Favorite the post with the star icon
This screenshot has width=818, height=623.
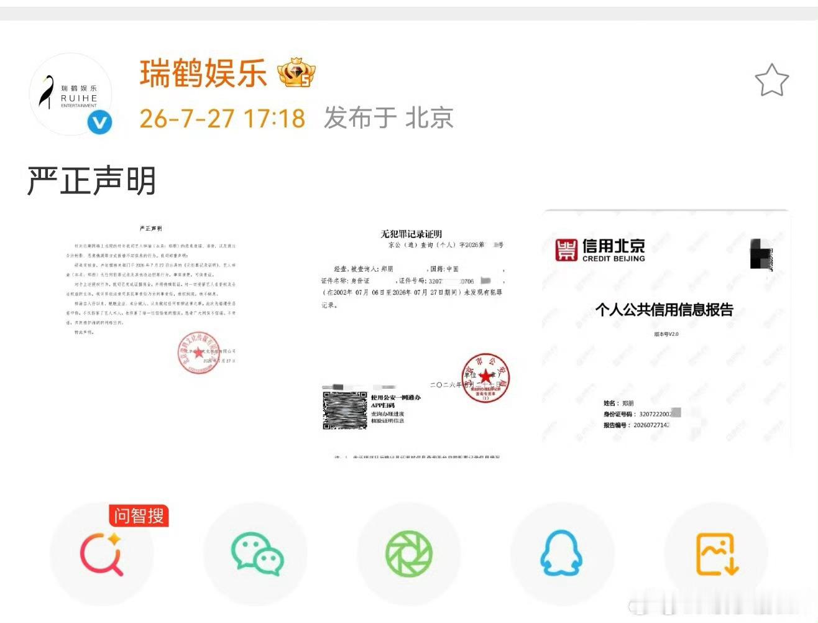tap(771, 80)
